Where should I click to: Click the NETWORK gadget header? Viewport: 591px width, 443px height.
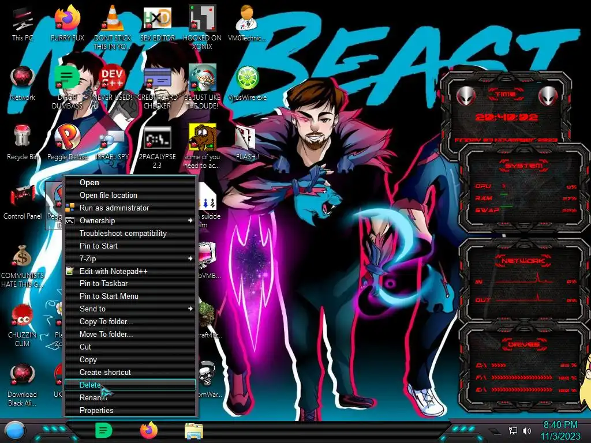(x=523, y=260)
